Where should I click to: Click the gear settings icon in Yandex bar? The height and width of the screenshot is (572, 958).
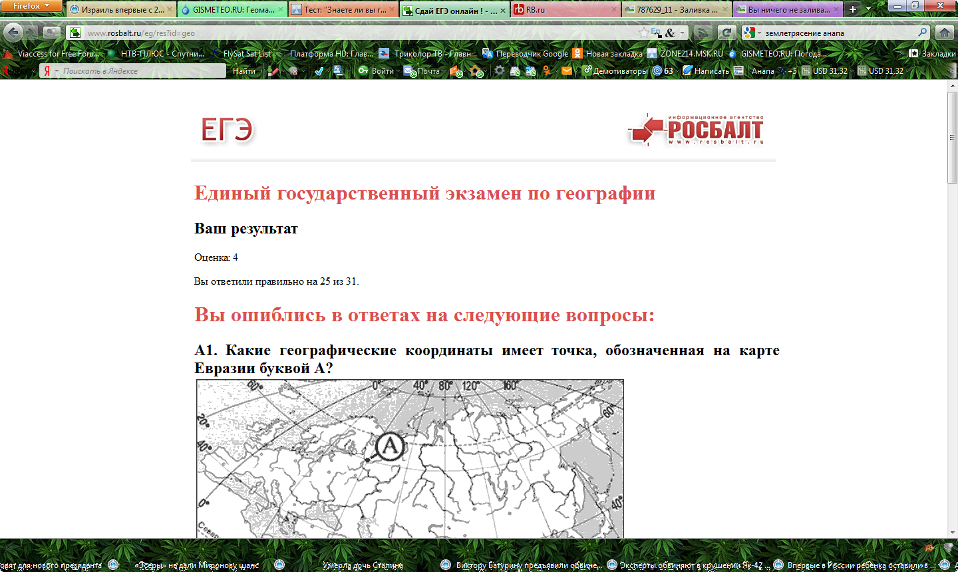tap(499, 71)
